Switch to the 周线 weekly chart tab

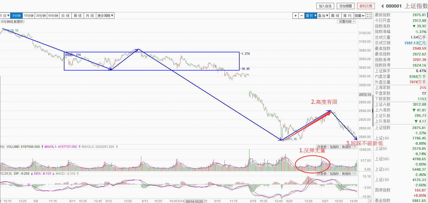[78, 16]
